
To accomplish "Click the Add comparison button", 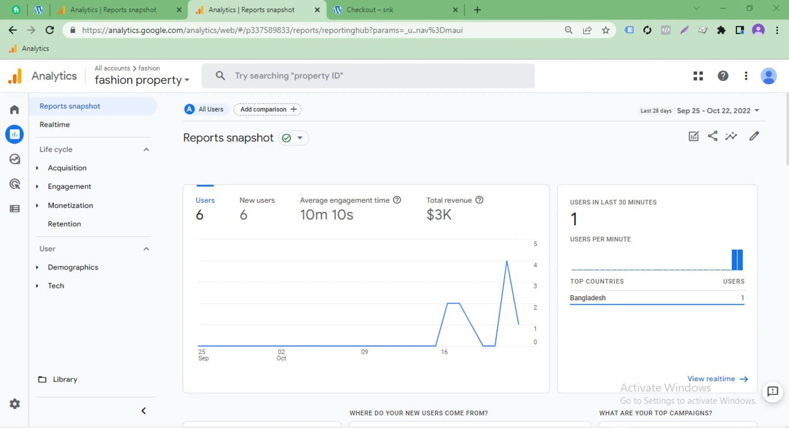I will point(268,109).
